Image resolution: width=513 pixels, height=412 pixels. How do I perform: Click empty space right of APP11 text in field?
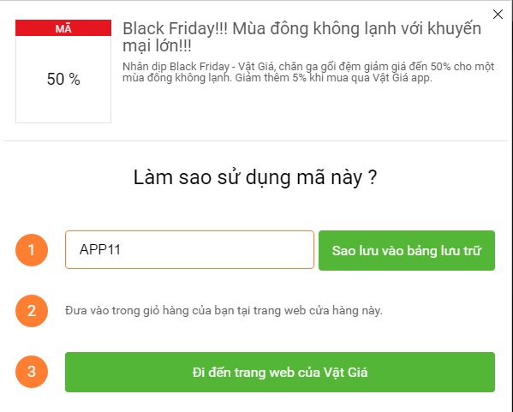(x=216, y=250)
